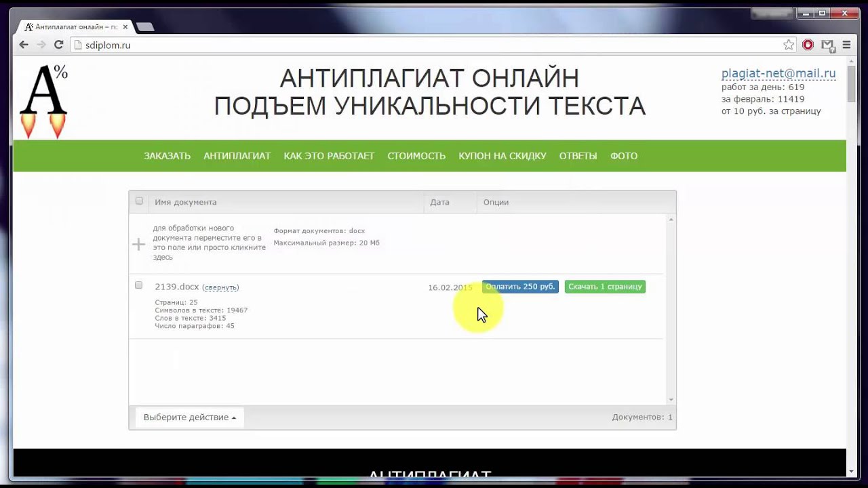Go back with browser back arrow
The width and height of the screenshot is (868, 488).
(x=24, y=45)
